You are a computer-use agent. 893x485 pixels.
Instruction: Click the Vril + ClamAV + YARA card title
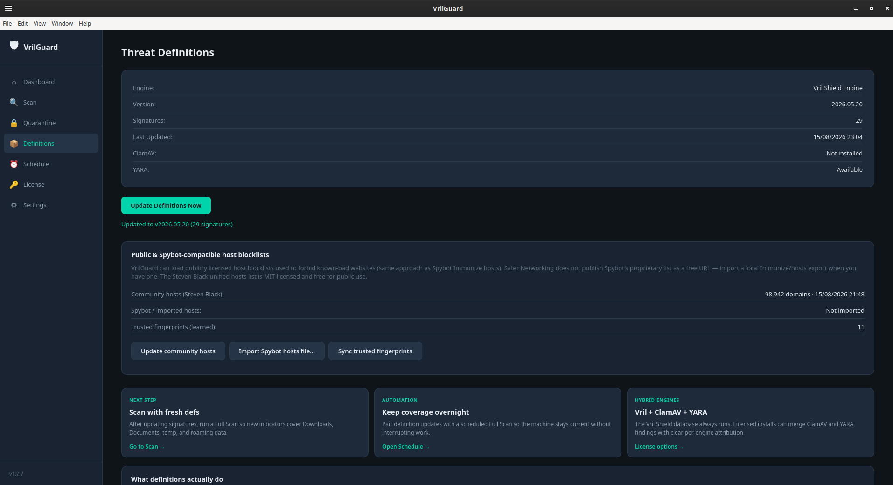pyautogui.click(x=671, y=412)
